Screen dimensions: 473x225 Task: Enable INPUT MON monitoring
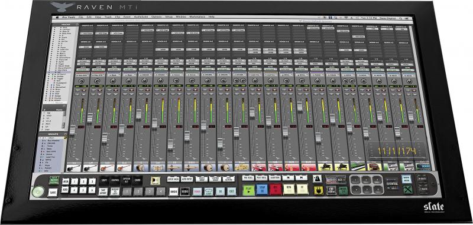click(x=173, y=179)
